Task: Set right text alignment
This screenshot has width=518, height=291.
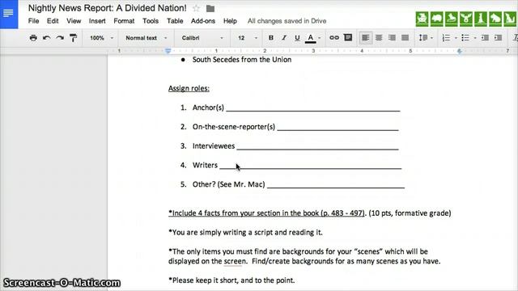Action: coord(392,38)
